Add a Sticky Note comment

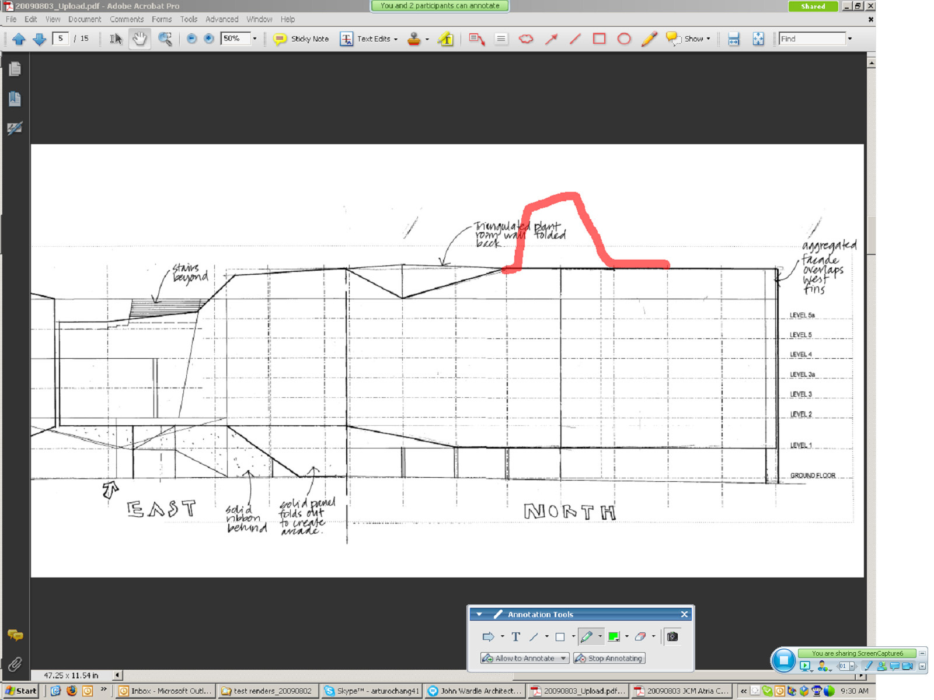[x=301, y=39]
